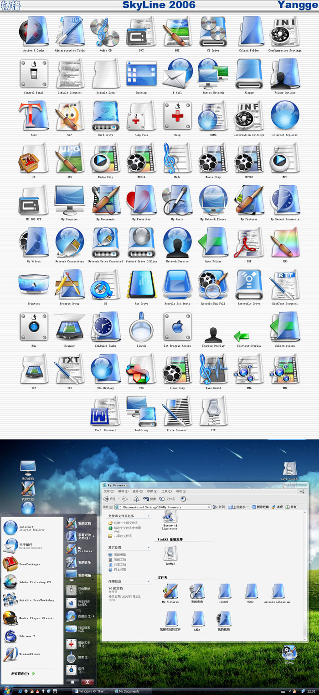Launch Media Player Classic from Start menu

pyautogui.click(x=29, y=618)
